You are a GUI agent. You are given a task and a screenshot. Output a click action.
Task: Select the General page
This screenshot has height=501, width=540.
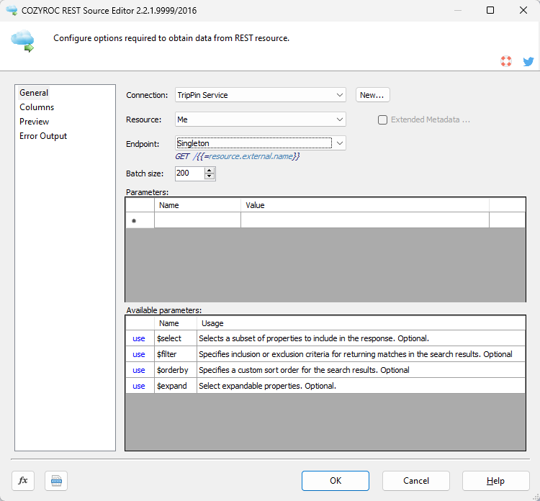point(34,93)
